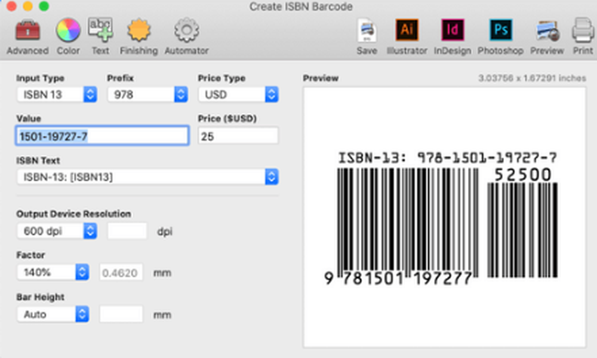Image resolution: width=597 pixels, height=358 pixels.
Task: Open the Input Type ISBN 13 dropdown
Action: [x=57, y=94]
